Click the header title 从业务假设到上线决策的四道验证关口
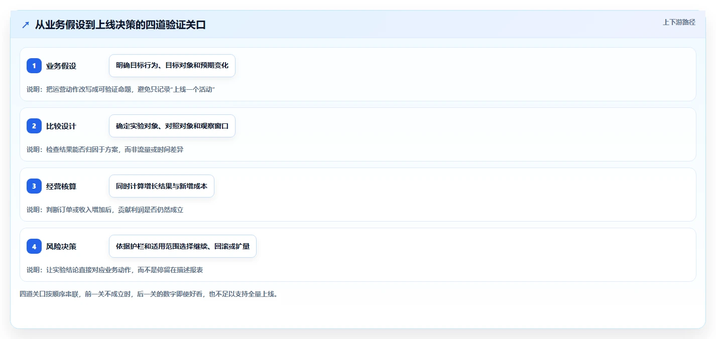This screenshot has width=716, height=339. (x=121, y=25)
